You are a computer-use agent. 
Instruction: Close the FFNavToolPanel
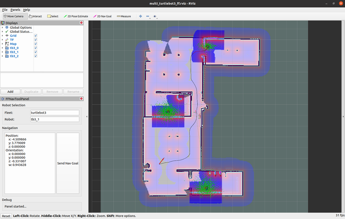click(82, 99)
